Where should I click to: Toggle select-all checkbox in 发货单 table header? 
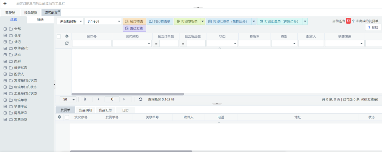67,117
